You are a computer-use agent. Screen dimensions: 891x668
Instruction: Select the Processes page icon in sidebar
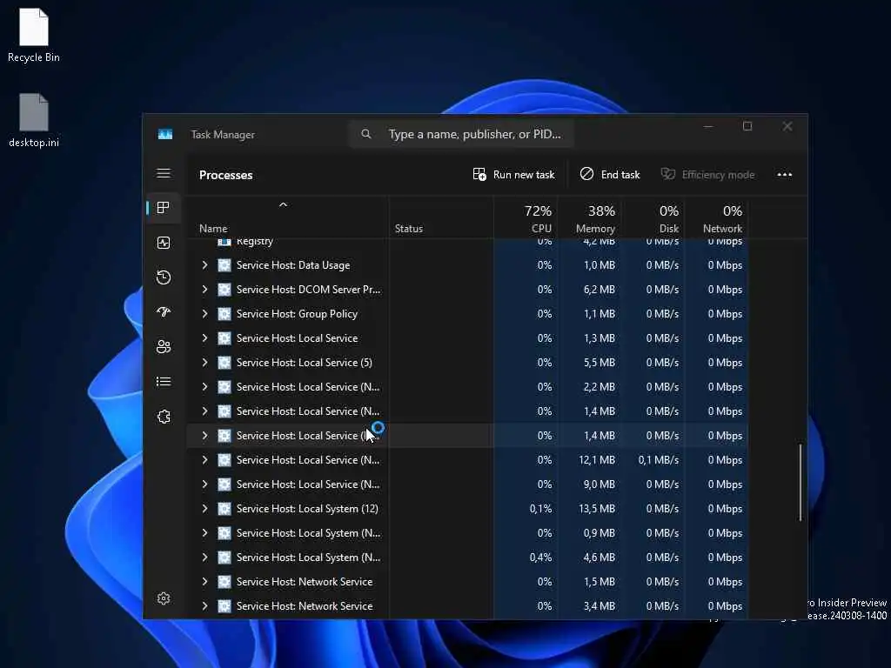click(164, 208)
